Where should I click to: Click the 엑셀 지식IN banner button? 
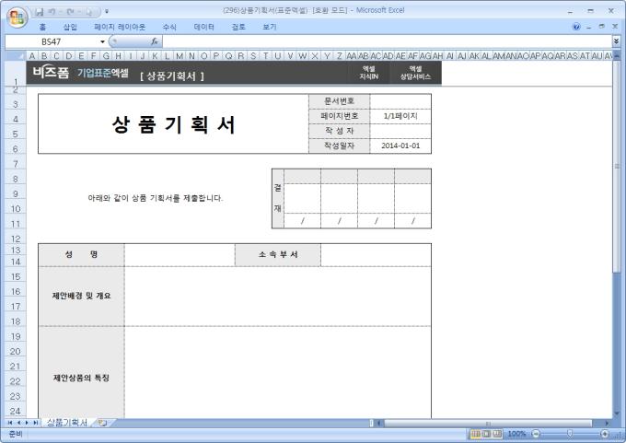(x=368, y=73)
